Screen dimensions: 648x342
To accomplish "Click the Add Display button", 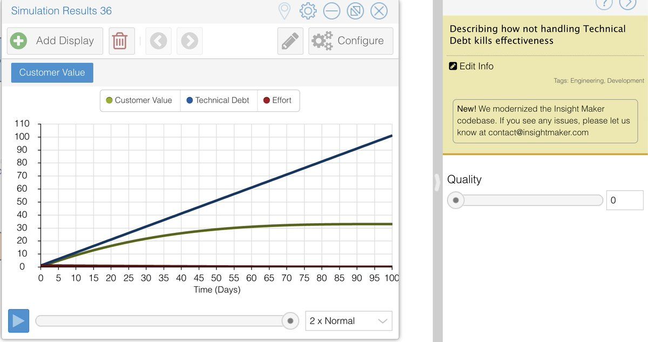I will [x=55, y=41].
